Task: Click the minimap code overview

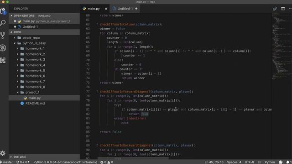Action: pos(281,46)
